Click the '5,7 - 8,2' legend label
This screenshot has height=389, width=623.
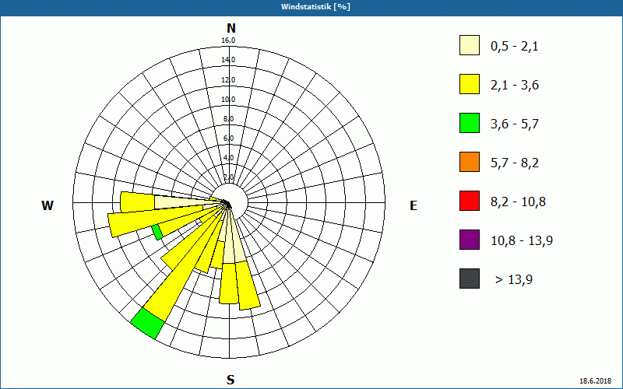(x=515, y=163)
